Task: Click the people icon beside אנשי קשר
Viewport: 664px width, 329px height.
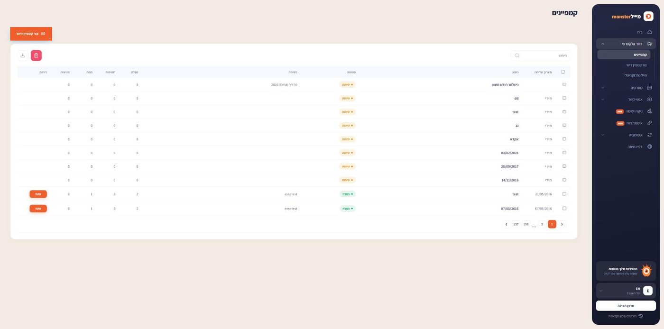Action: pos(649,100)
